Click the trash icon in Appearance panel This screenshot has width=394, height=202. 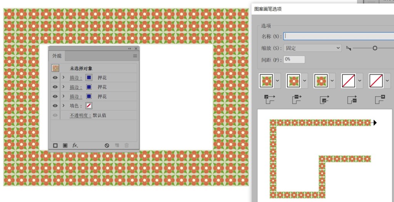[127, 146]
